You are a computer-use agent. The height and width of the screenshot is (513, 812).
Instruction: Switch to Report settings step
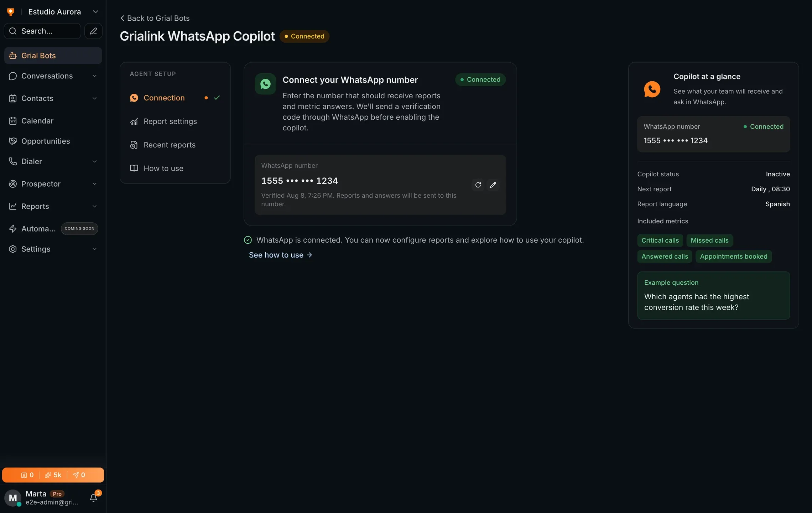point(175,121)
